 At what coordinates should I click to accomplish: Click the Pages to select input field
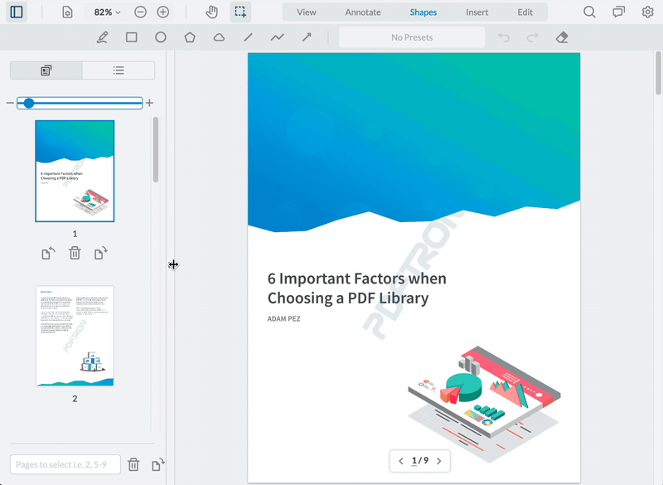point(64,464)
